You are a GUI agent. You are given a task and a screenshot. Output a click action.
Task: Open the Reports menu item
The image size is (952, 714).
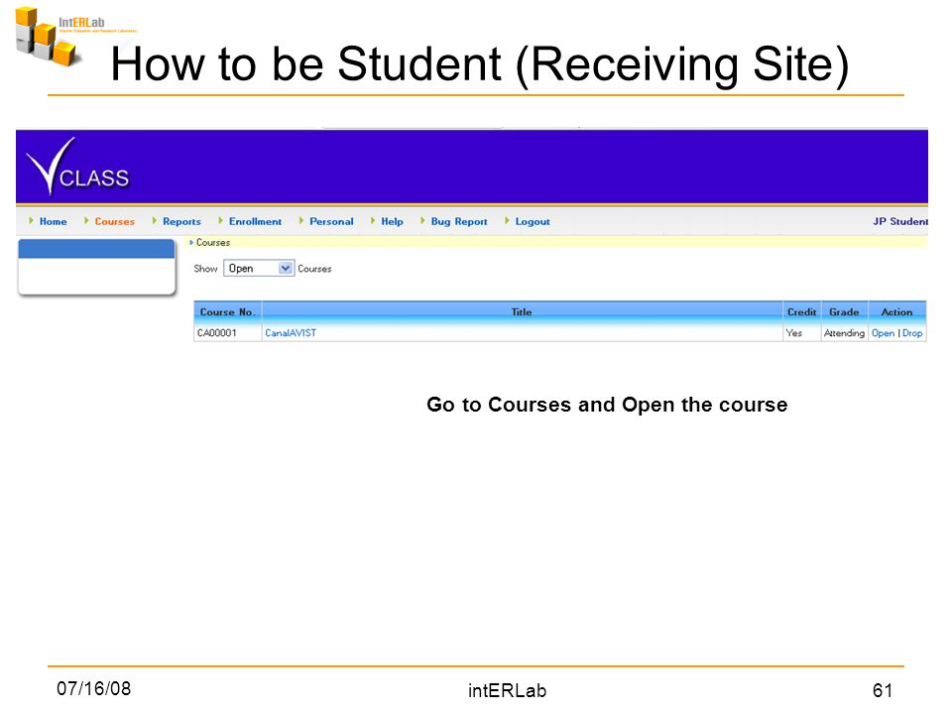[181, 221]
